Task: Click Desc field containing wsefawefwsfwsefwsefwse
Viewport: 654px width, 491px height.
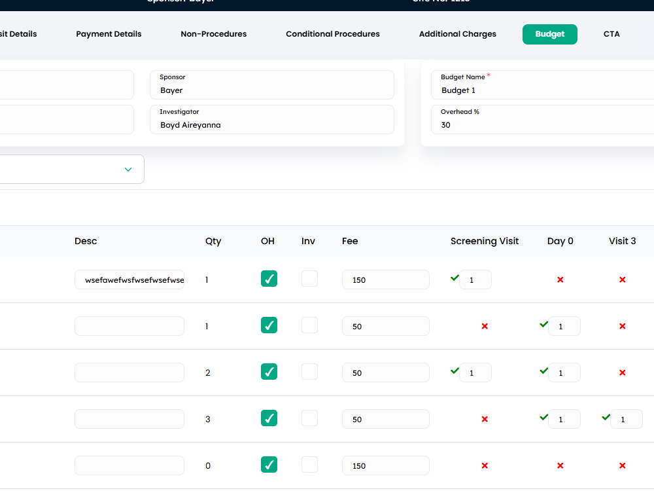Action: tap(129, 280)
